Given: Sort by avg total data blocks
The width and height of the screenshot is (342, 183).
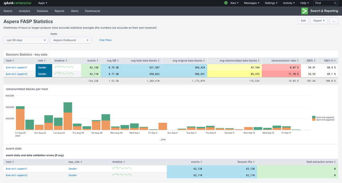Looking at the screenshot, I should coord(145,61).
